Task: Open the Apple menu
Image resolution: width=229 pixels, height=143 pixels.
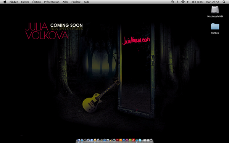Action: click(x=5, y=2)
